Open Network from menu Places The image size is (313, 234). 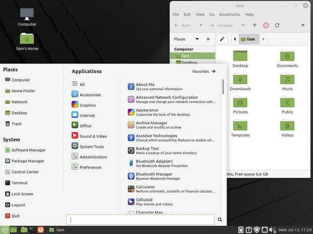point(16,102)
